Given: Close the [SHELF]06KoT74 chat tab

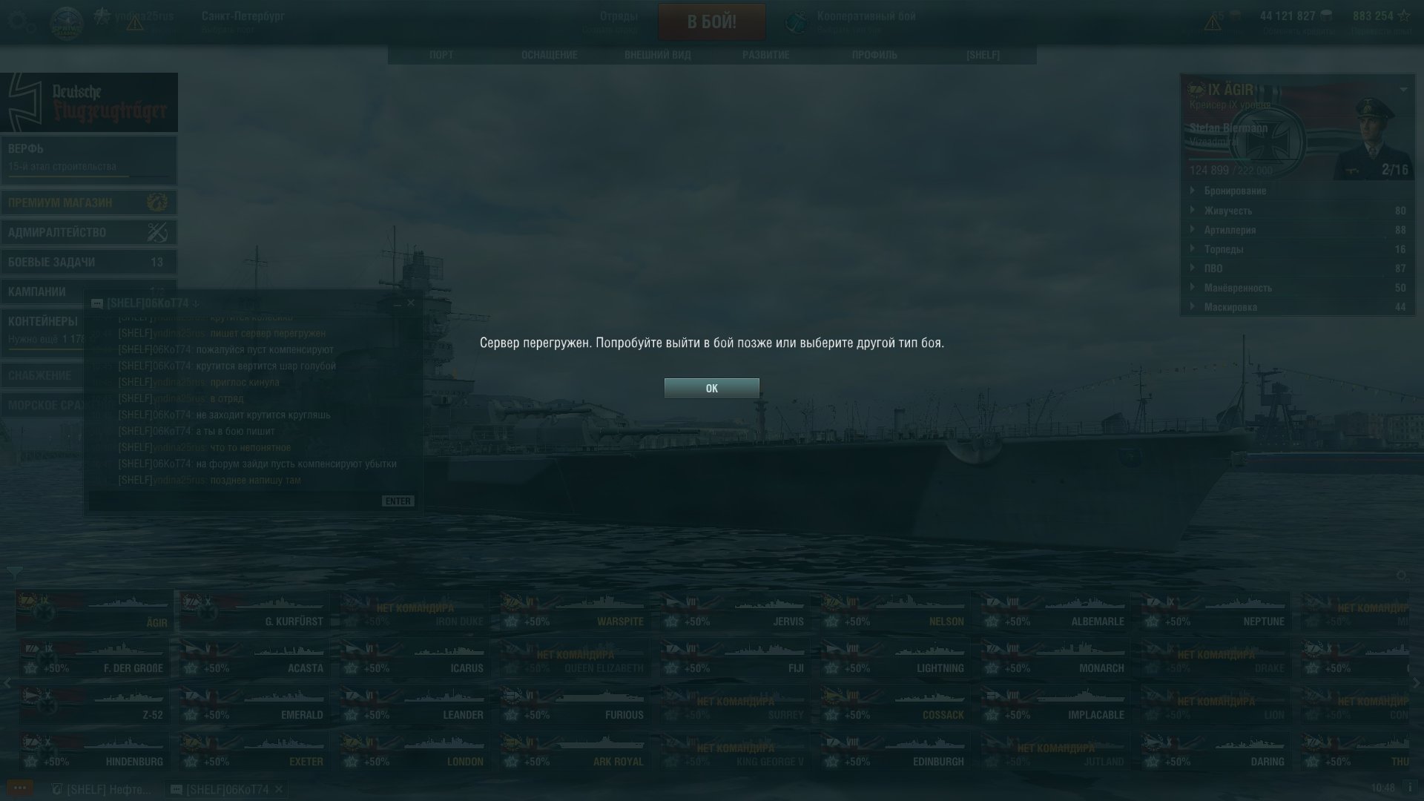Looking at the screenshot, I should (x=279, y=789).
